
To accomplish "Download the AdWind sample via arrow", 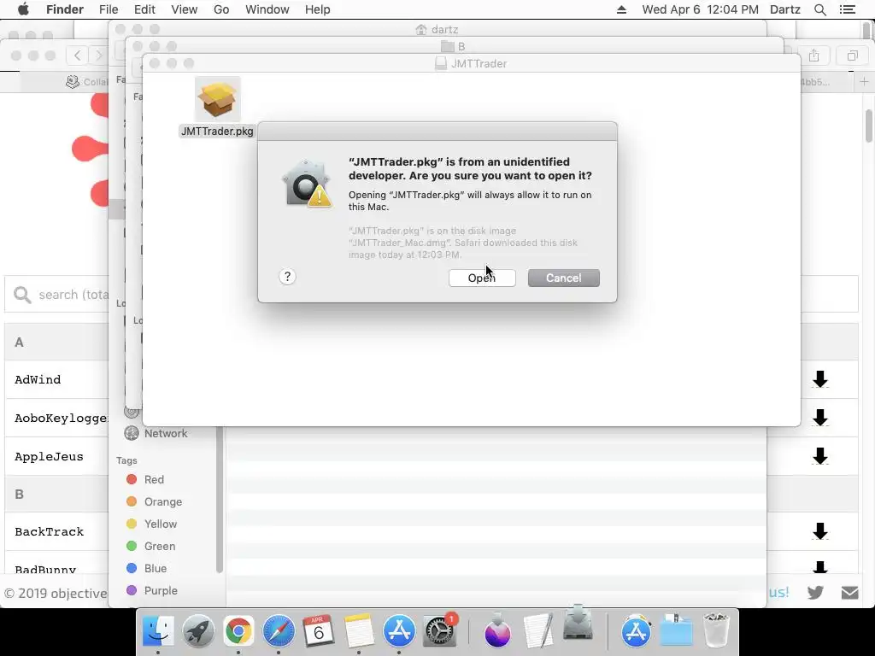I will pos(820,379).
